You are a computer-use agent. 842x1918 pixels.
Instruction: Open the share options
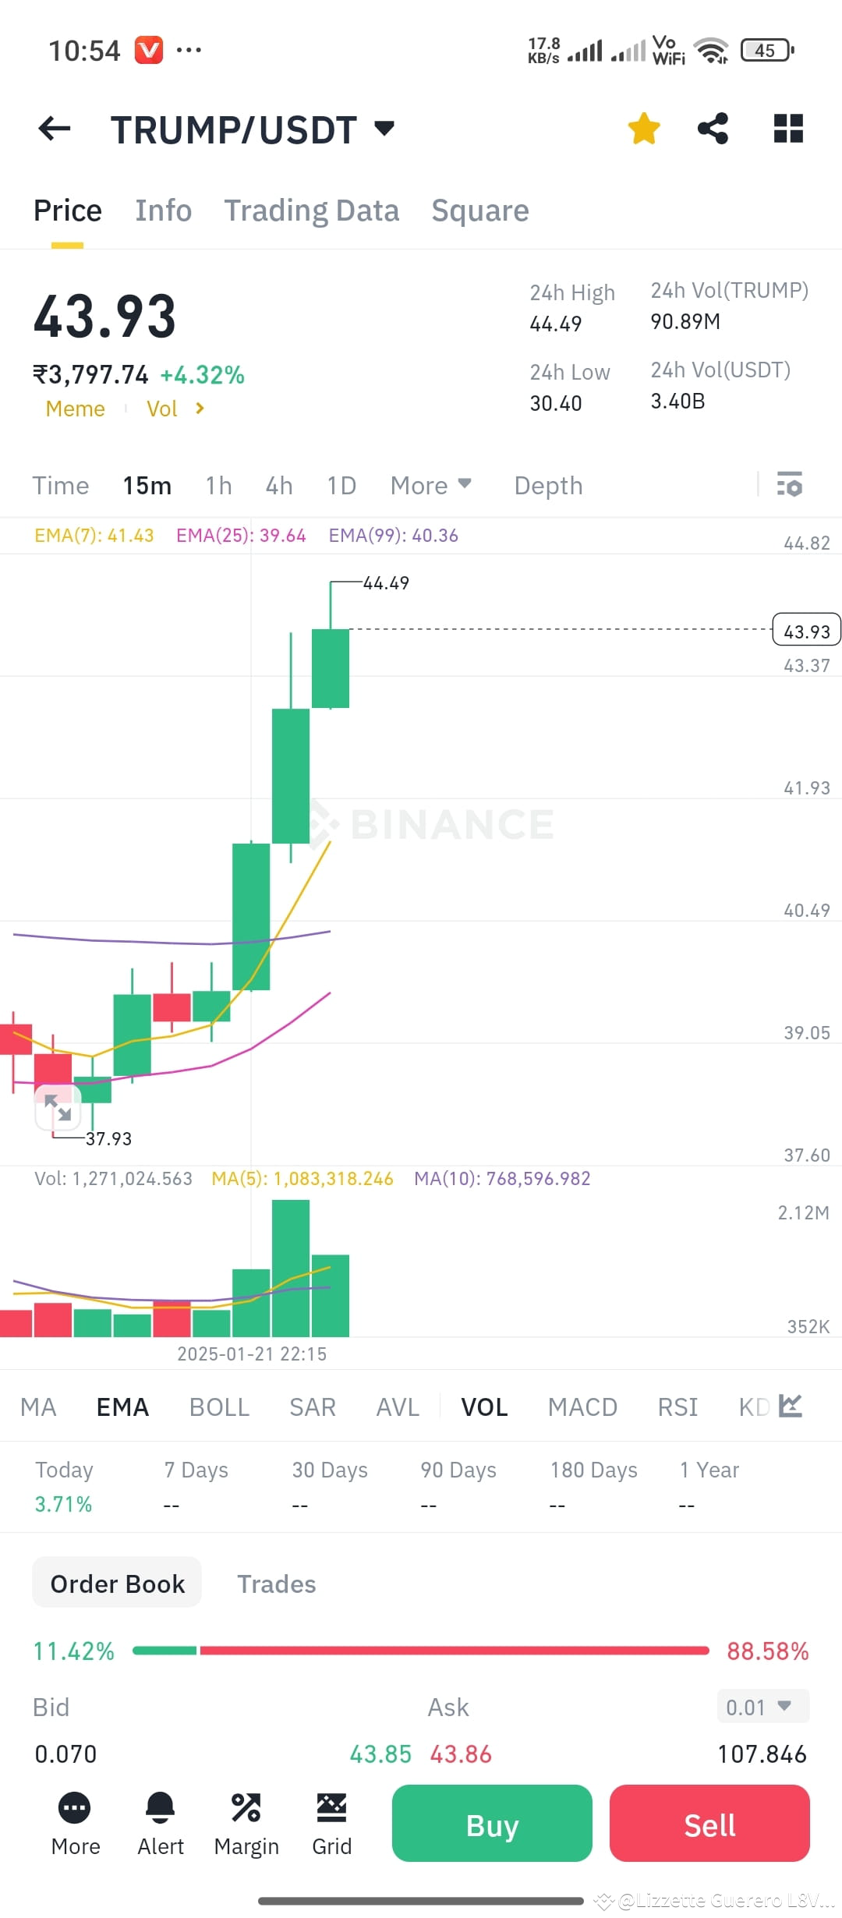[712, 129]
